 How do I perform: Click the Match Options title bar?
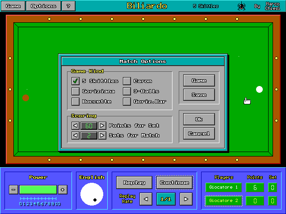[143, 62]
